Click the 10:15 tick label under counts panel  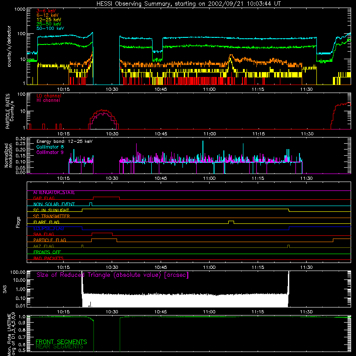(63, 89)
